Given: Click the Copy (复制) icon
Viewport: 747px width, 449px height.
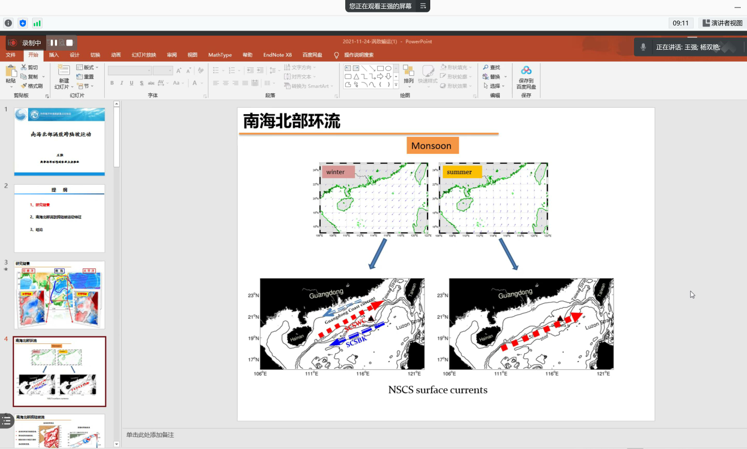Looking at the screenshot, I should [x=24, y=77].
